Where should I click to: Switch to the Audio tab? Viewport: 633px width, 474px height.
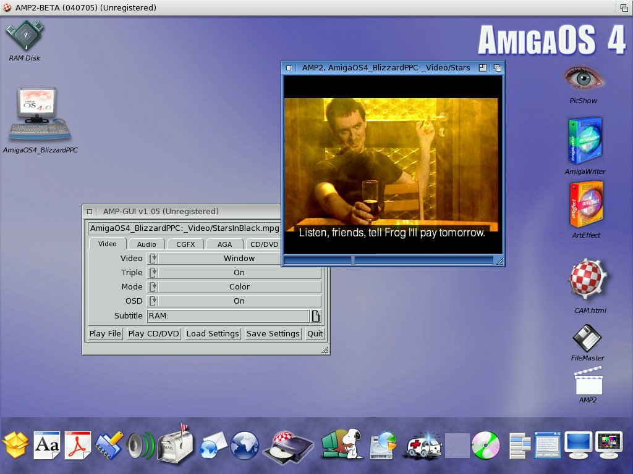(x=146, y=244)
